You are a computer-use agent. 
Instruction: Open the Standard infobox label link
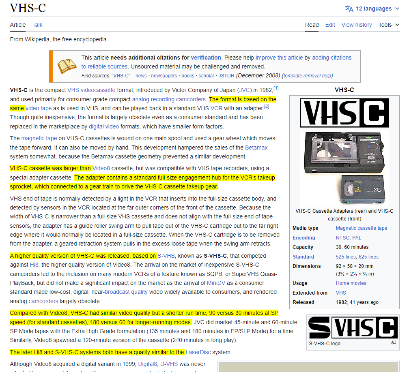303,257
